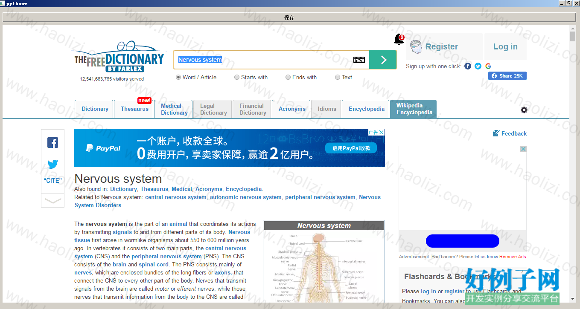Screen dimensions: 580x309
Task: Open the central nervous system related link
Action: 175,197
